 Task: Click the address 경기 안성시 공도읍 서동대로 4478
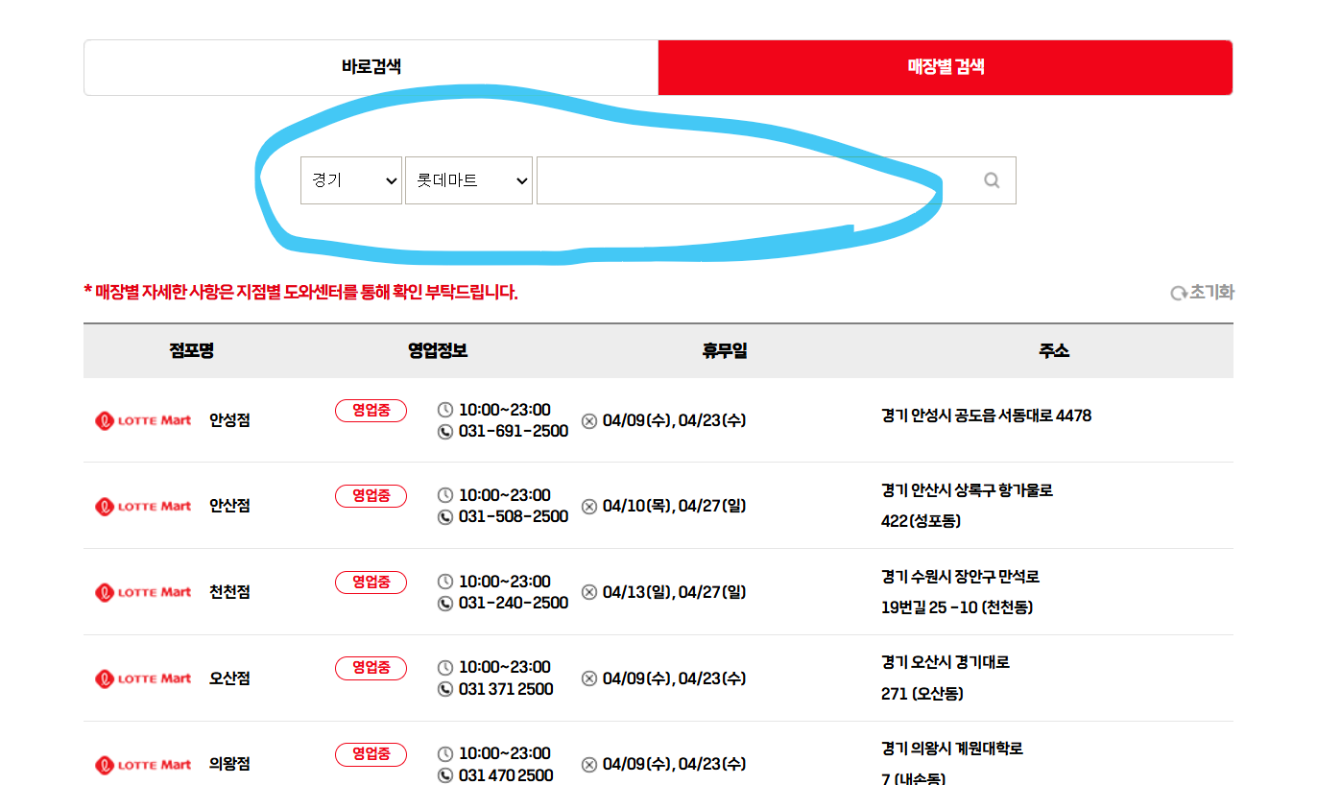click(x=986, y=416)
